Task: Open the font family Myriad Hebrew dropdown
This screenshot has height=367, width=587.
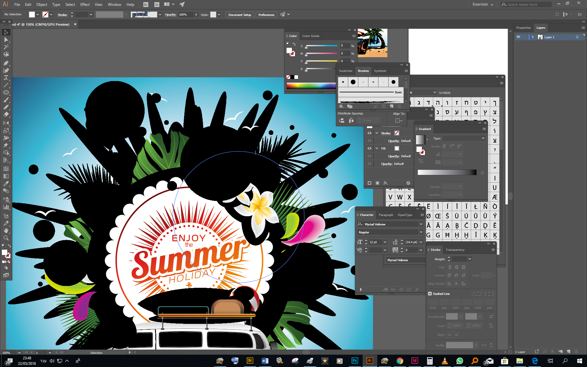Action: coord(421,224)
